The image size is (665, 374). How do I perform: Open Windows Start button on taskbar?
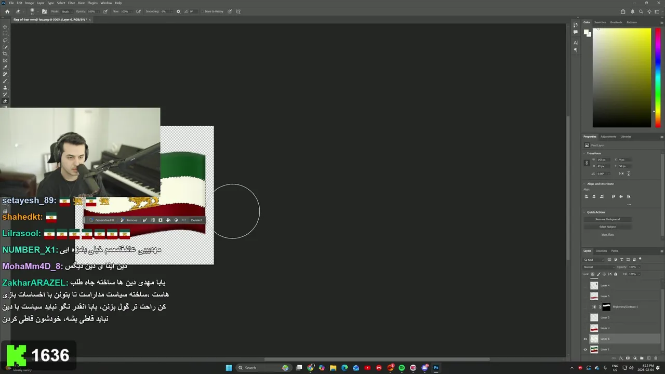(229, 368)
